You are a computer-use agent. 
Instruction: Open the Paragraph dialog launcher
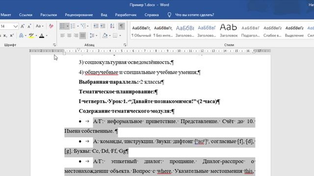tap(125, 45)
